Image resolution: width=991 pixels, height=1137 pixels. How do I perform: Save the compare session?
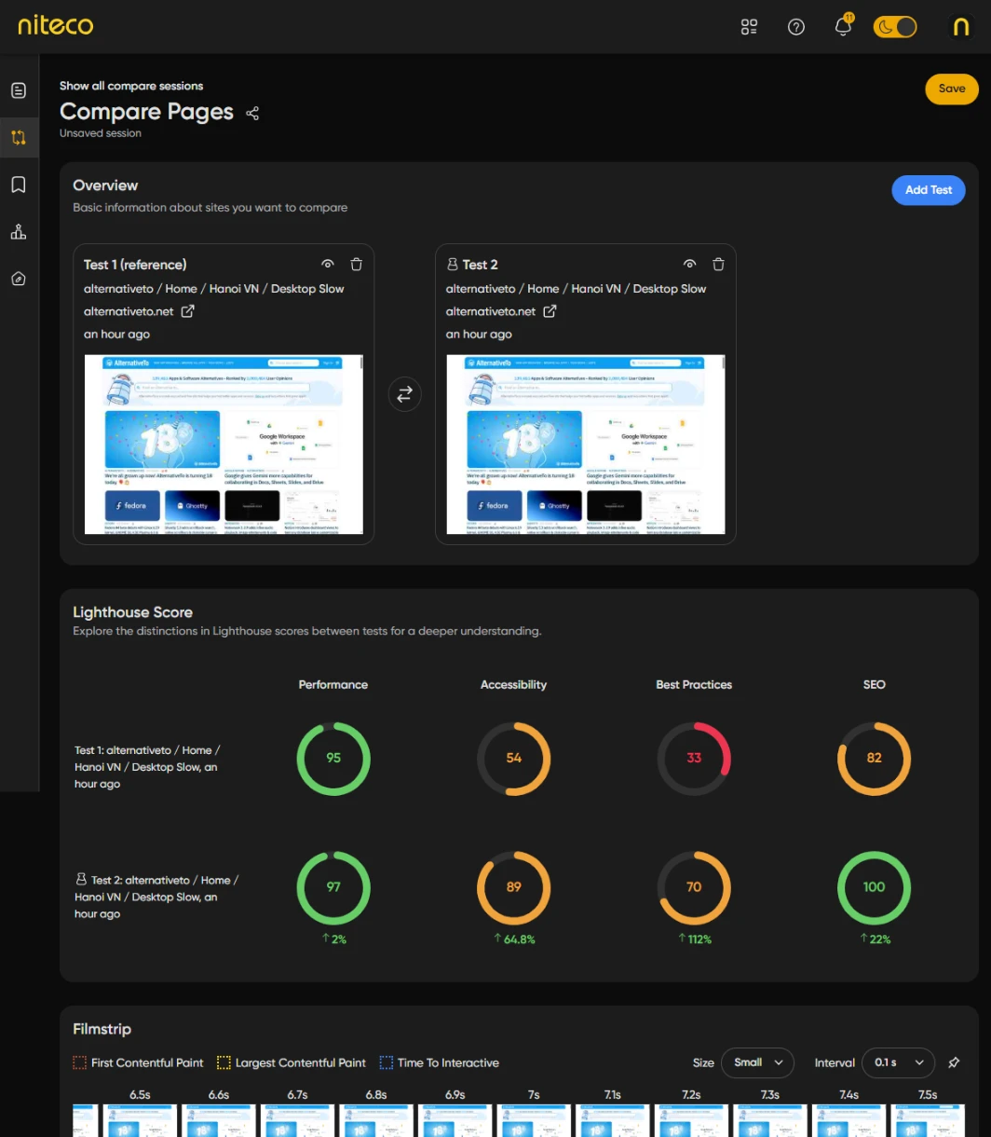(x=952, y=89)
